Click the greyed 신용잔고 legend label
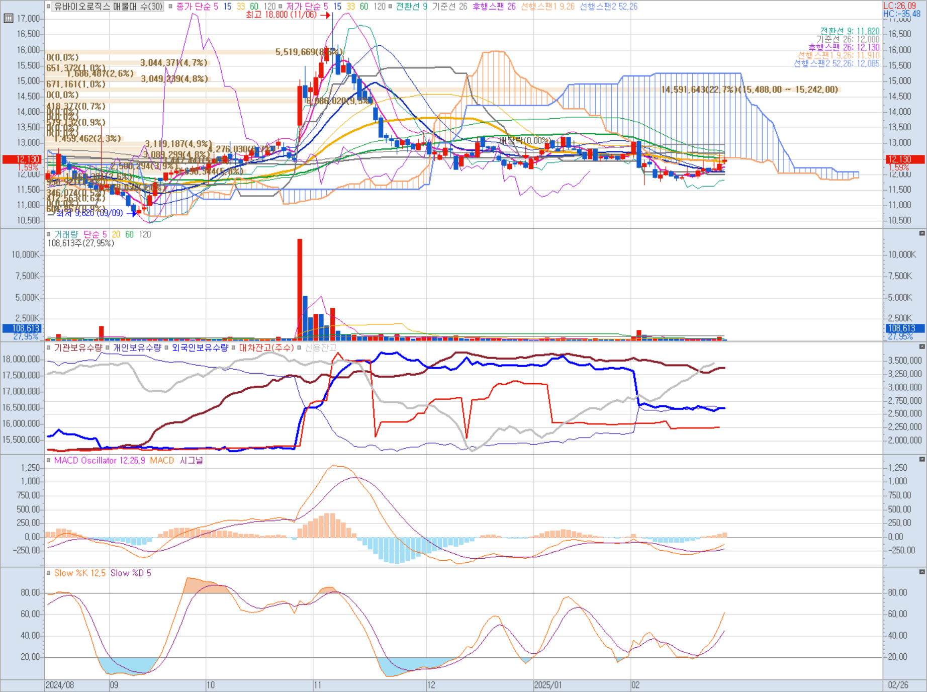Viewport: 927px width, 692px height. (x=320, y=348)
